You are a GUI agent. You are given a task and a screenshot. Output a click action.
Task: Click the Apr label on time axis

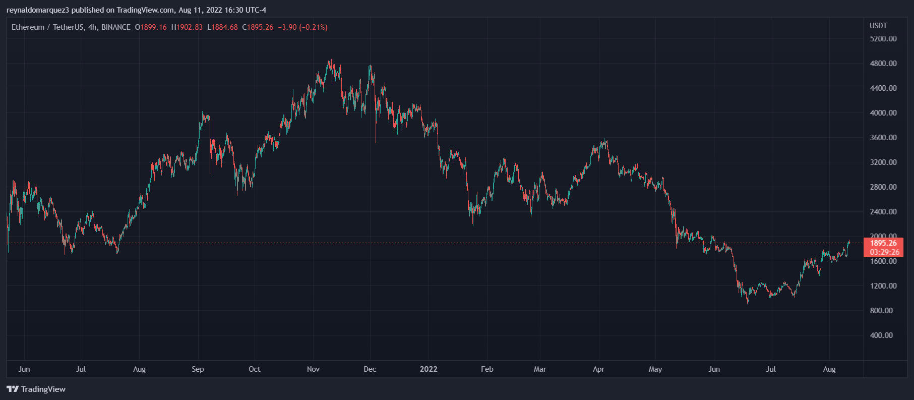tap(598, 369)
